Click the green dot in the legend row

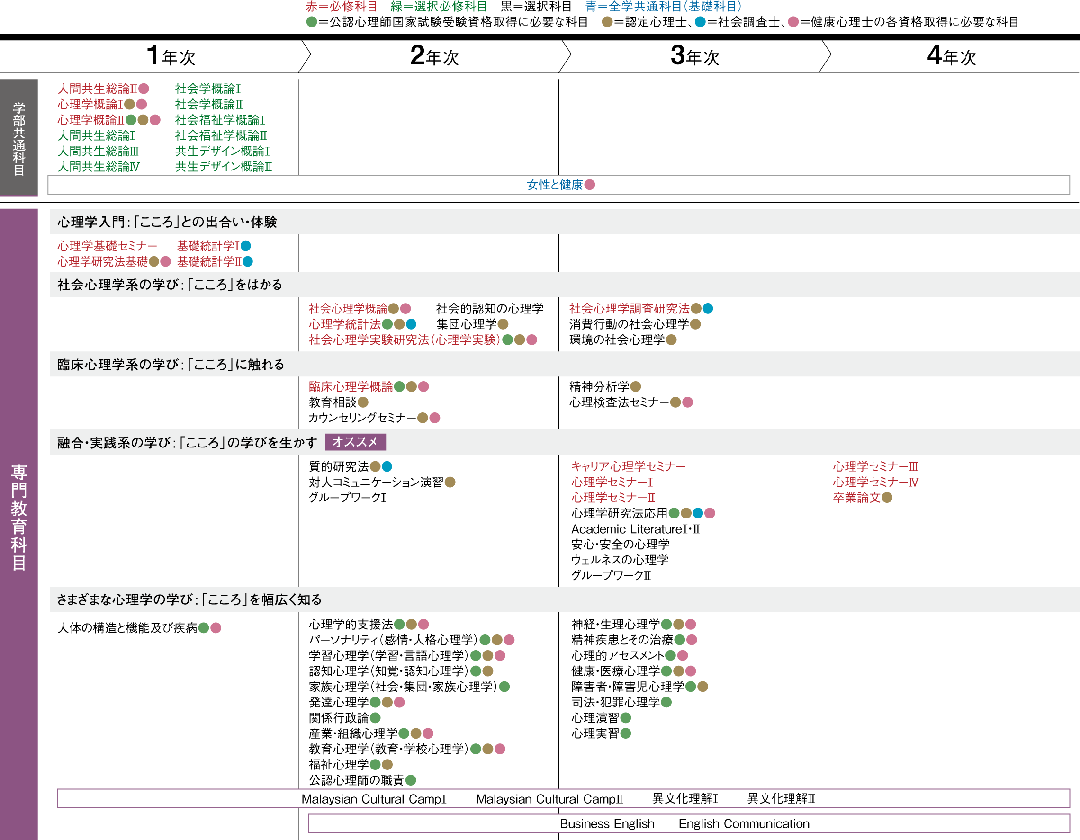312,22
